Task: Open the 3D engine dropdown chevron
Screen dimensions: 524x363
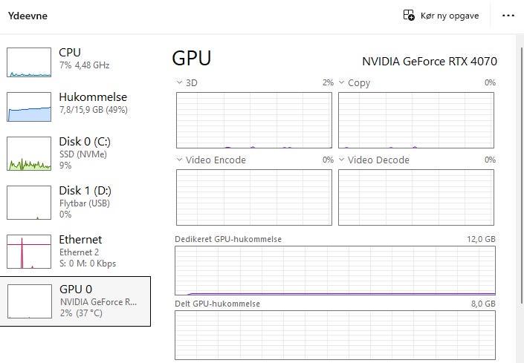Action: pyautogui.click(x=179, y=82)
